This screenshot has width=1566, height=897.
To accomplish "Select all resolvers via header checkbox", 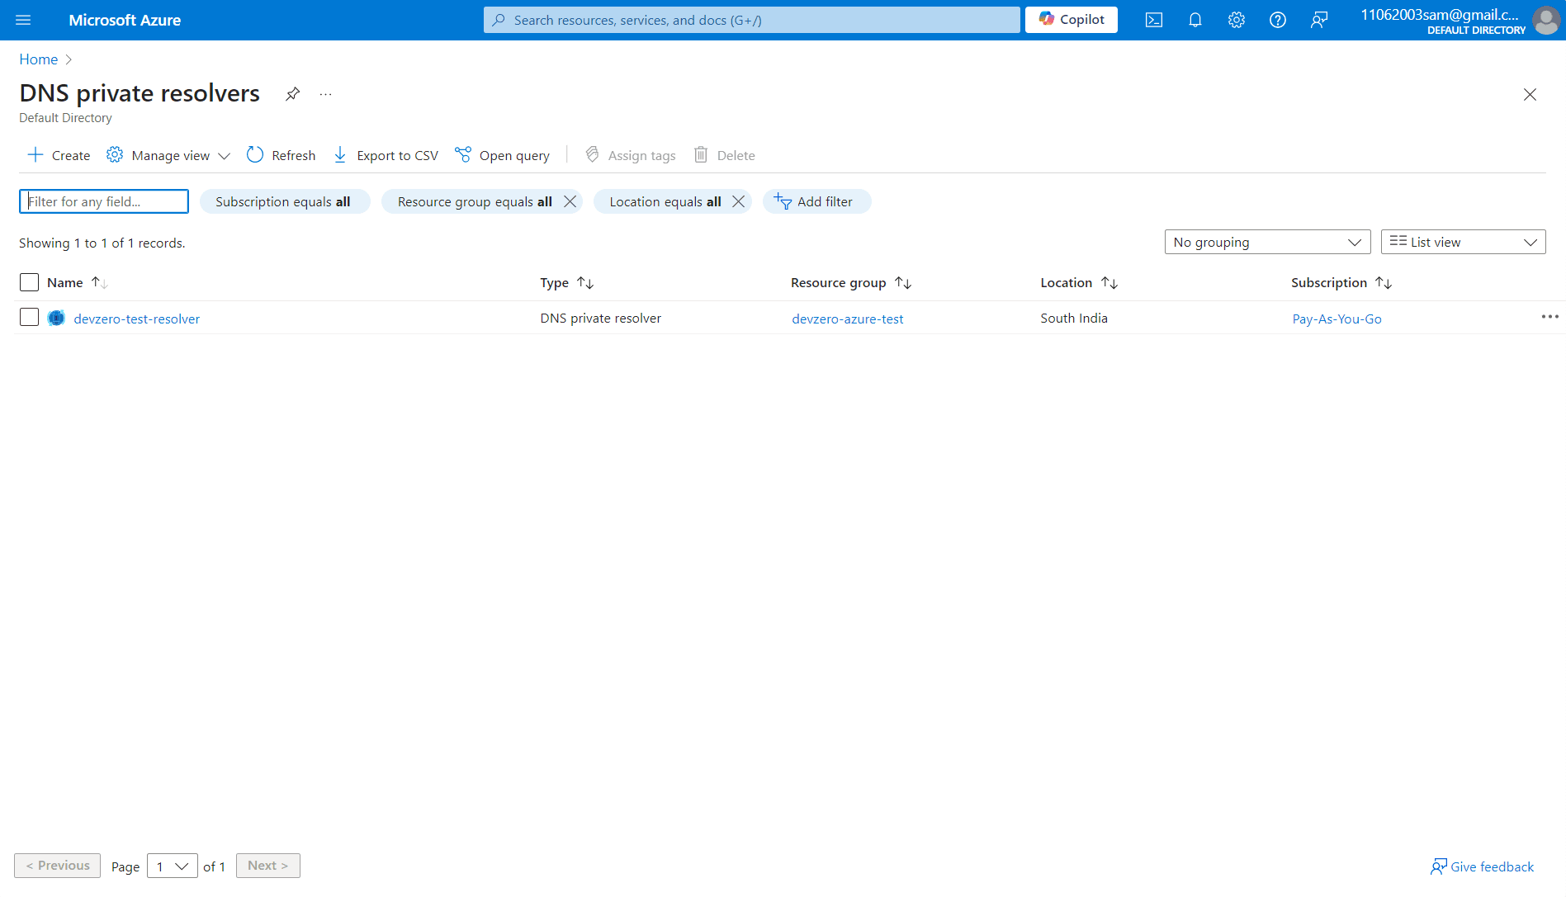I will pyautogui.click(x=29, y=282).
